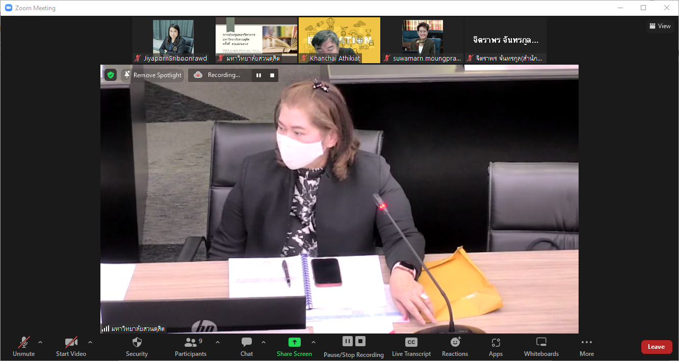This screenshot has width=679, height=361.
Task: Open the View layout menu
Action: point(660,26)
